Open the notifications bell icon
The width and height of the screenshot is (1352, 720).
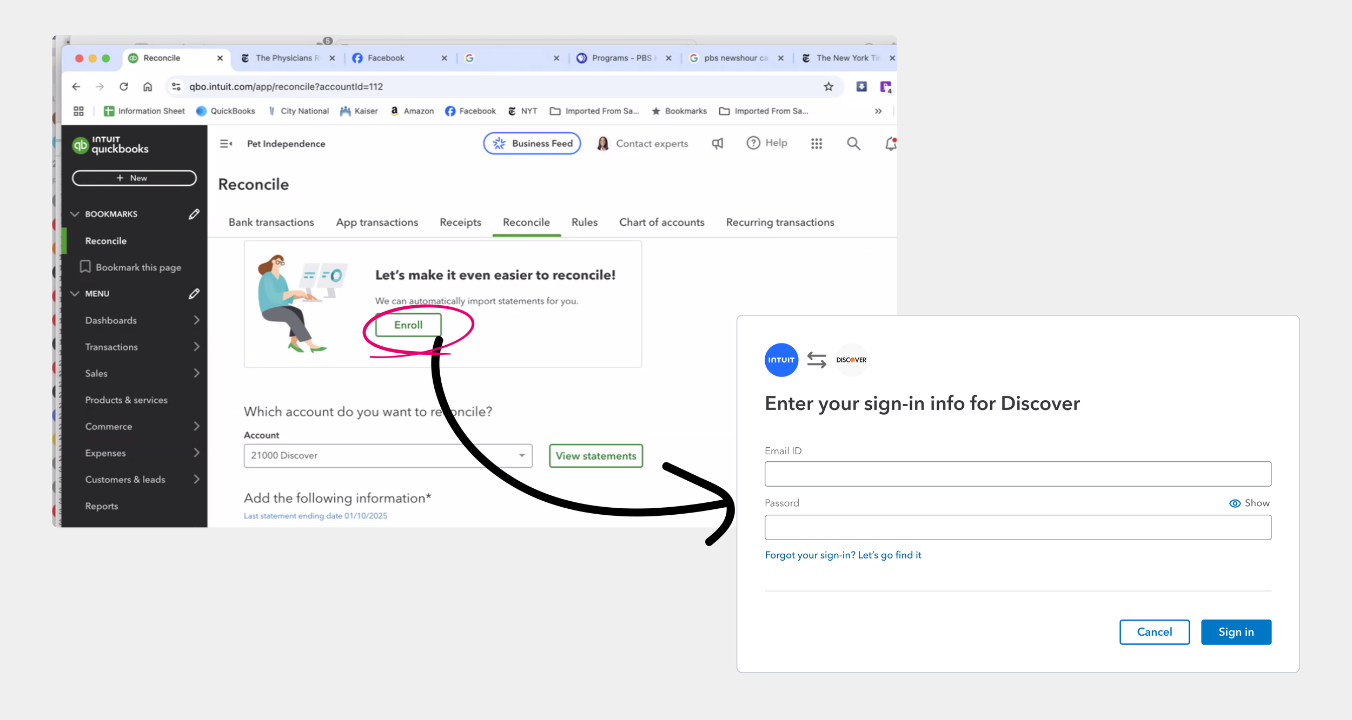891,143
